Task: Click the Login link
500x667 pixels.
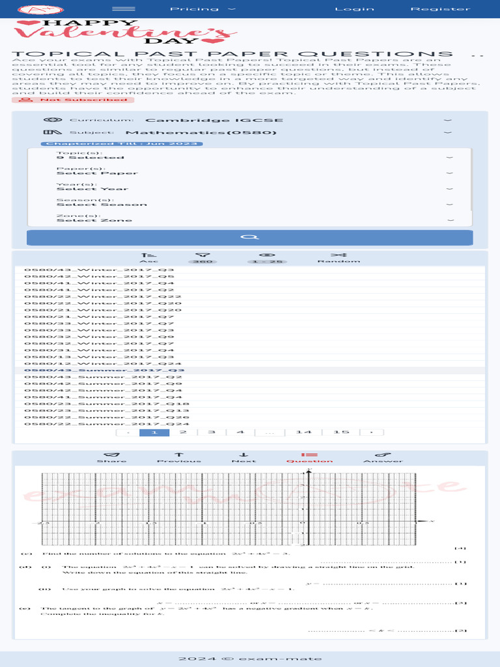Action: [x=355, y=9]
